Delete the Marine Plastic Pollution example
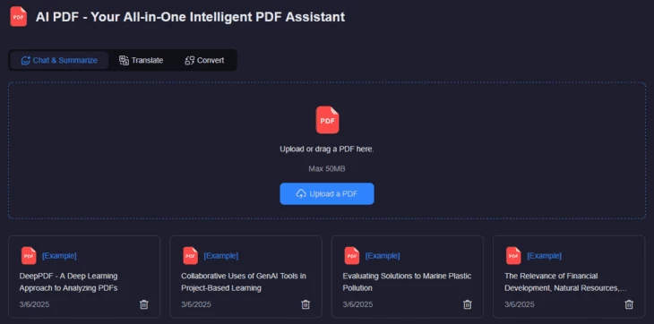Screen dimensions: 654x324 [467, 304]
